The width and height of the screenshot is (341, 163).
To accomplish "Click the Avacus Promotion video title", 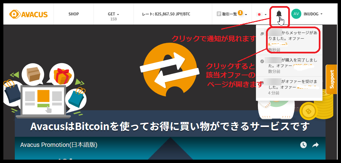I will pyautogui.click(x=59, y=145).
